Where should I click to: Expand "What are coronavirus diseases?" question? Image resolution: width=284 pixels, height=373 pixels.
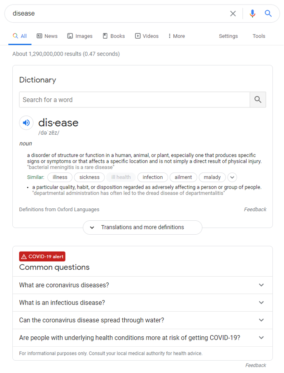point(142,285)
